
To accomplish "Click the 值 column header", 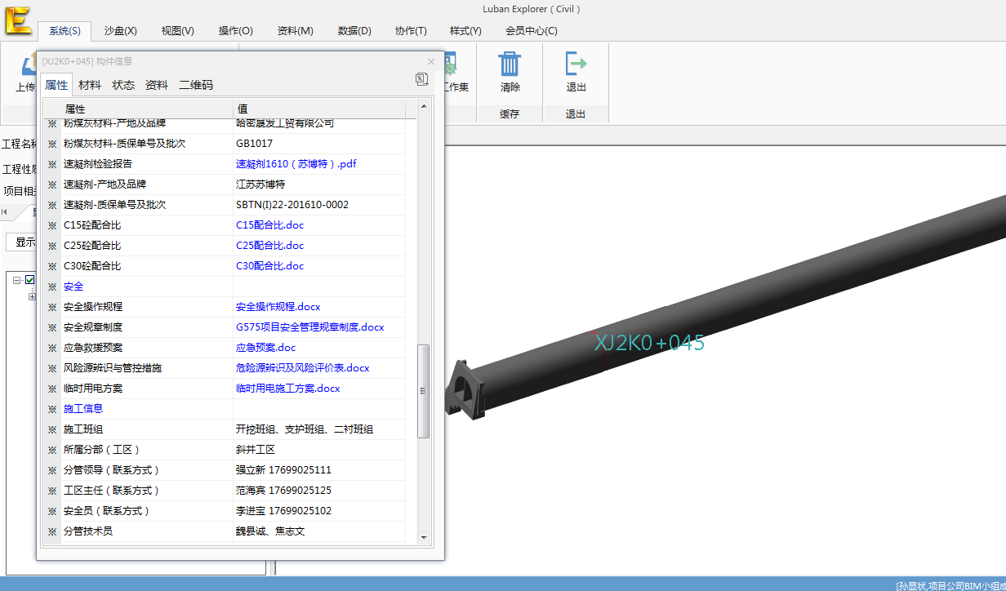I will tap(319, 109).
